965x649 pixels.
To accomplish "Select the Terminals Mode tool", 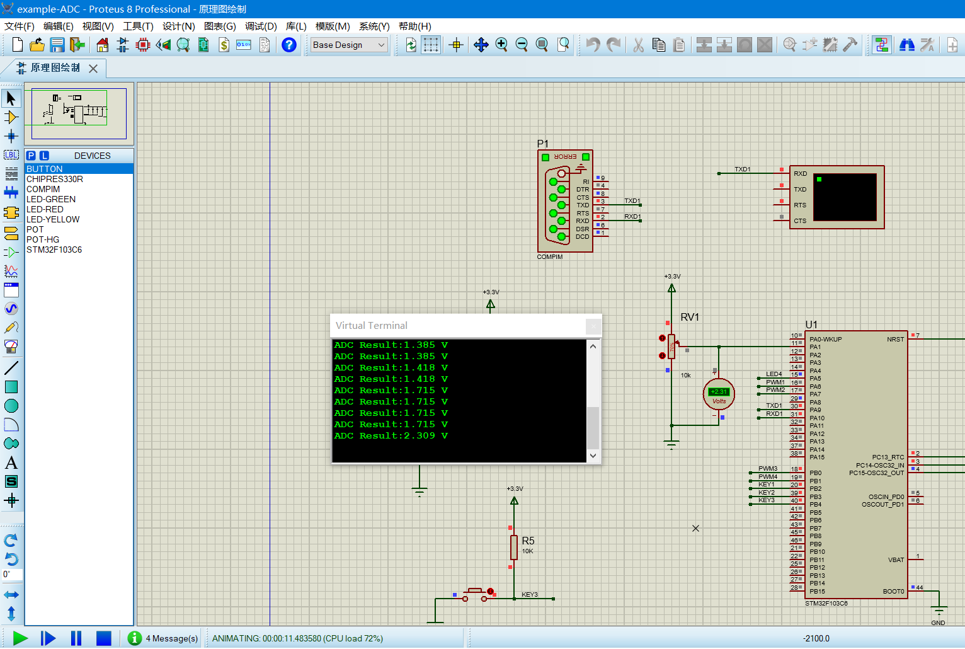I will tap(11, 233).
